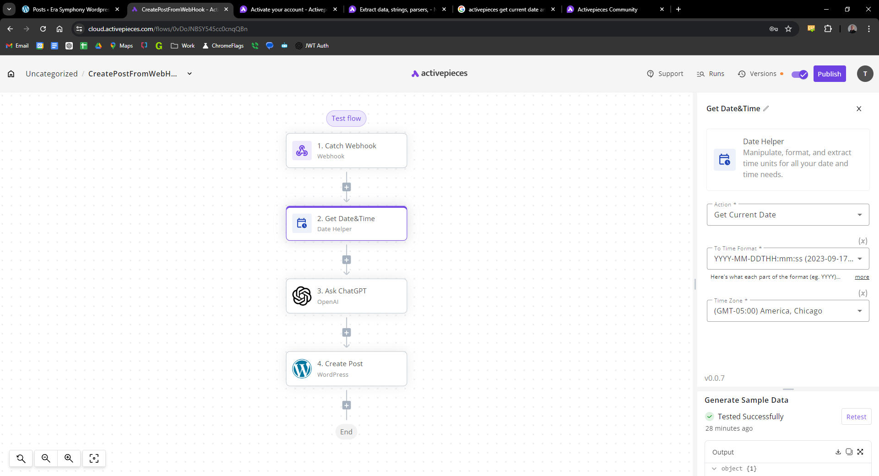Open the Uncategorized folder breadcrumb

click(52, 74)
